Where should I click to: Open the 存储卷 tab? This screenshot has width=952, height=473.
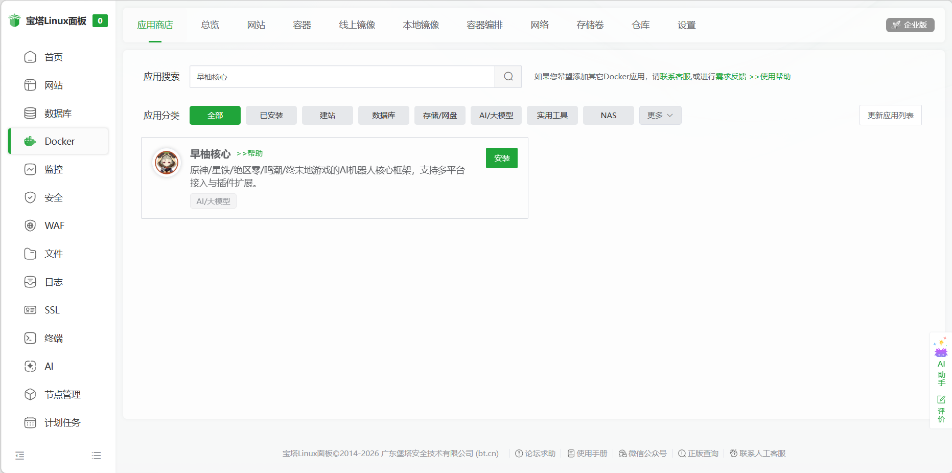click(590, 25)
